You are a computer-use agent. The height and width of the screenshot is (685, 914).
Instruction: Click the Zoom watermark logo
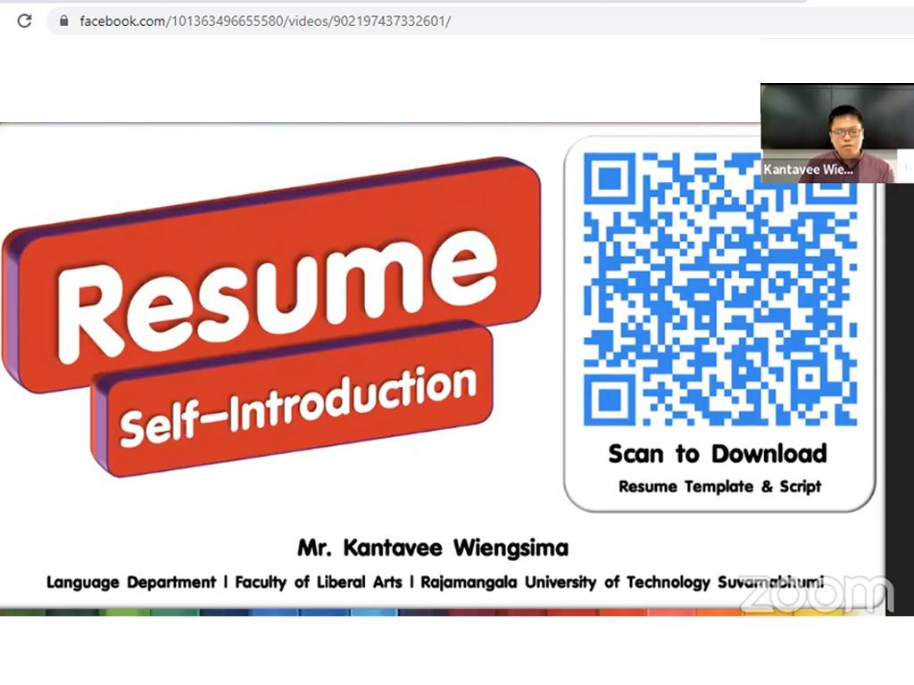pyautogui.click(x=816, y=593)
